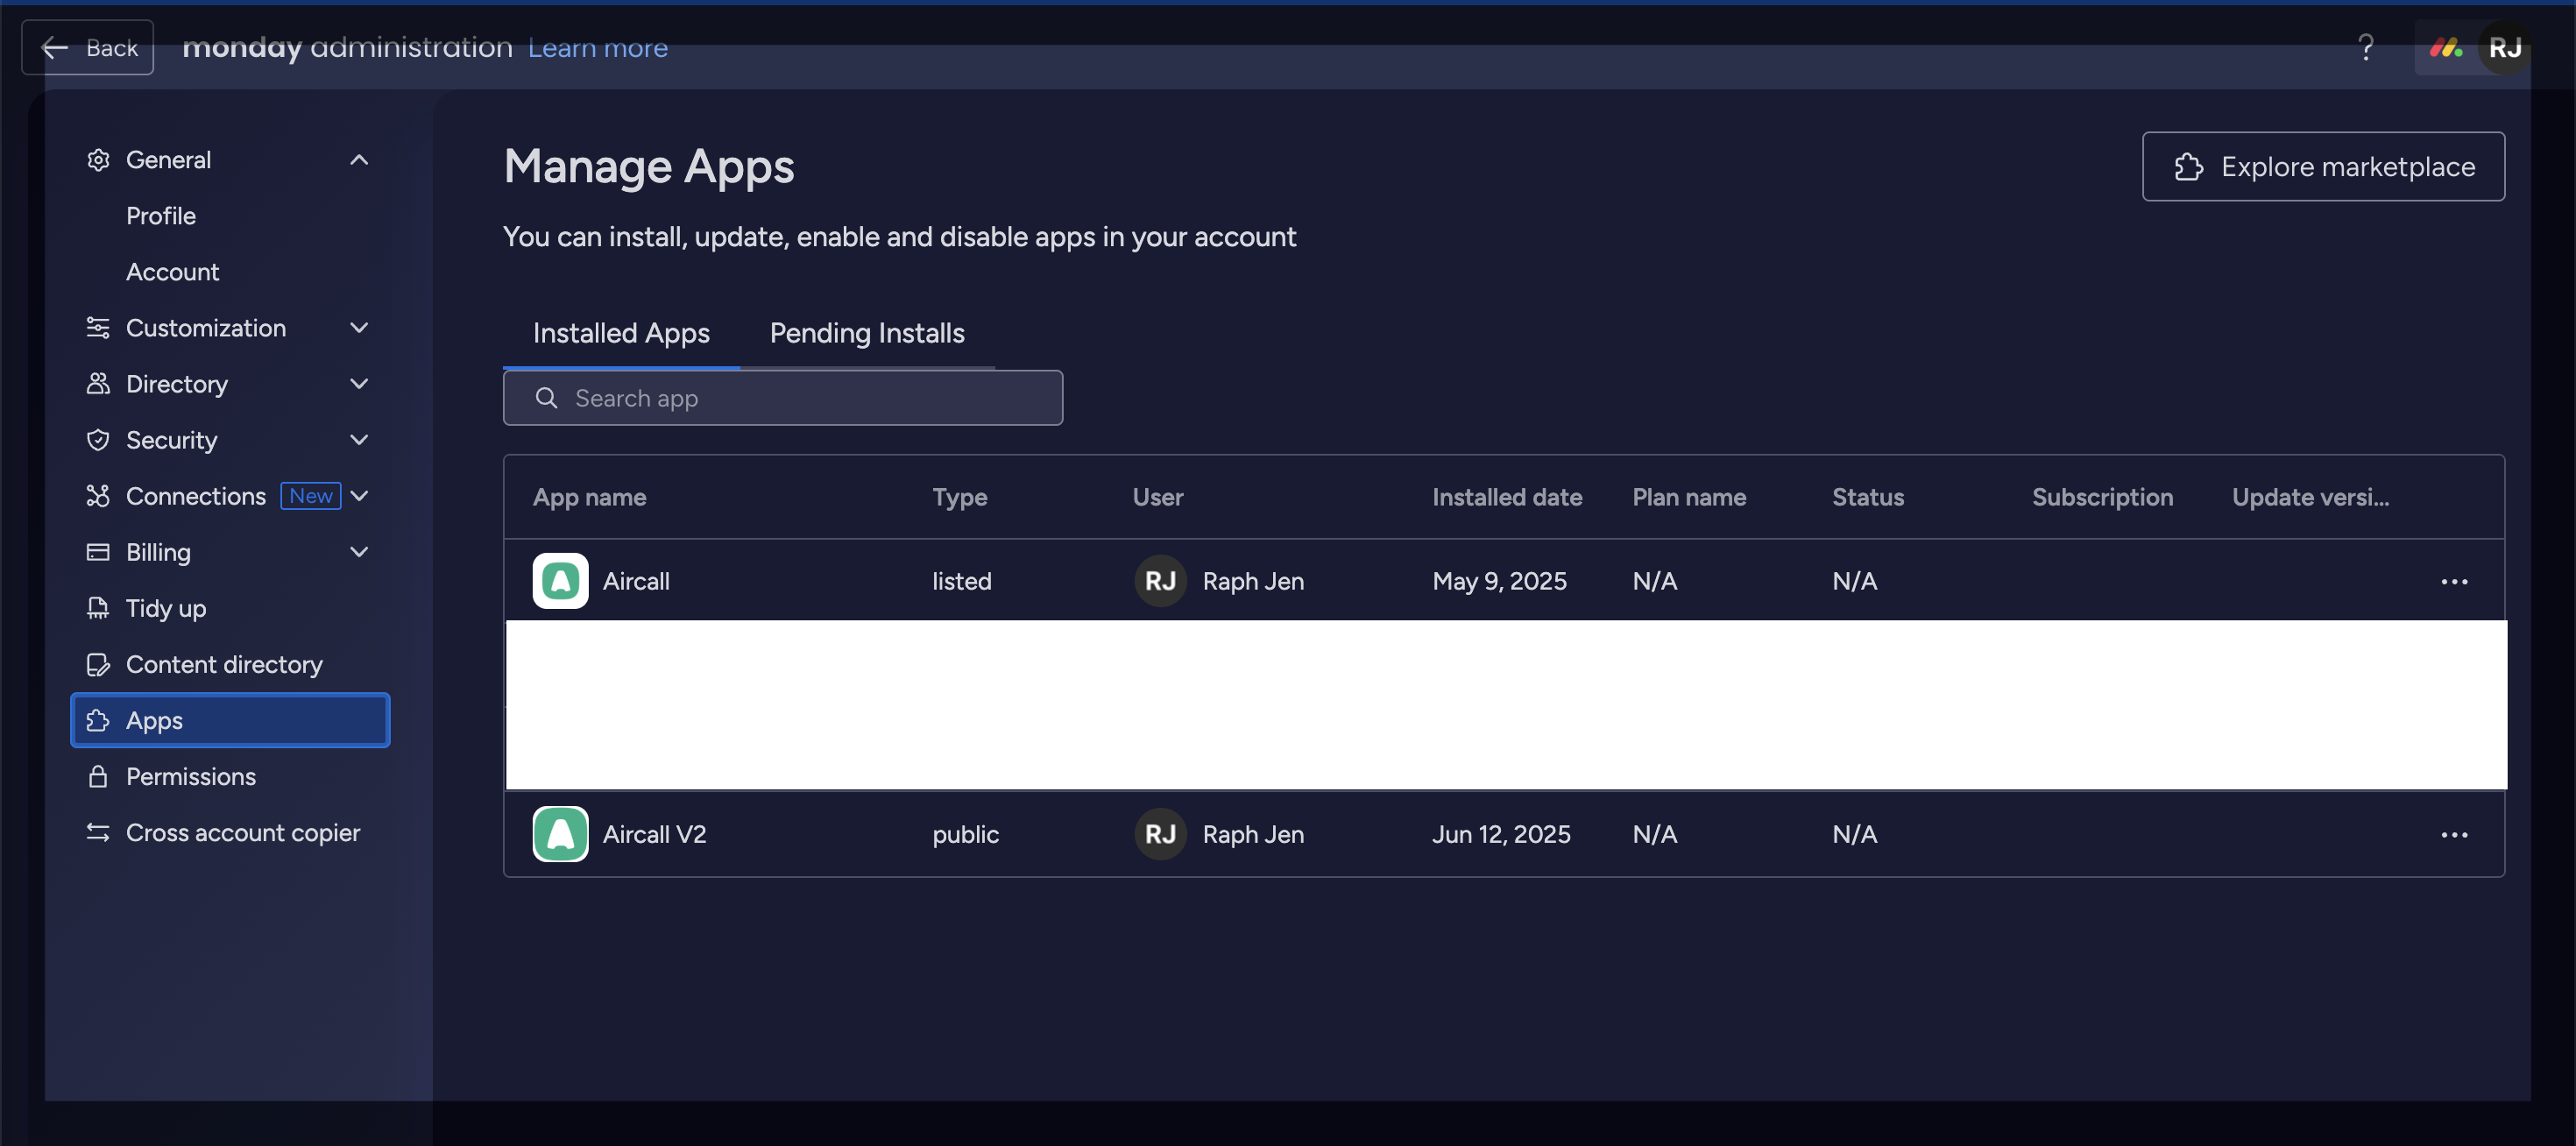The image size is (2576, 1146).
Task: Focus the Search app input field
Action: pyautogui.click(x=783, y=398)
